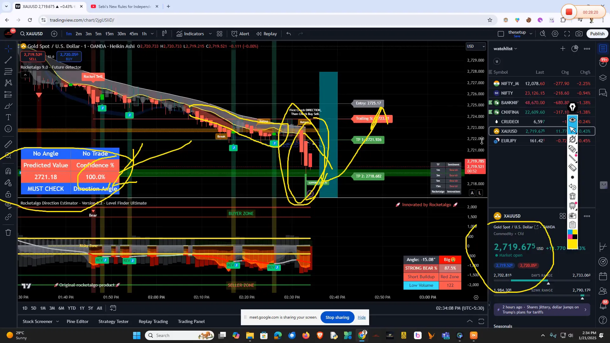This screenshot has height=343, width=610.
Task: Select the annotation cursor arrow tool
Action: click(573, 130)
